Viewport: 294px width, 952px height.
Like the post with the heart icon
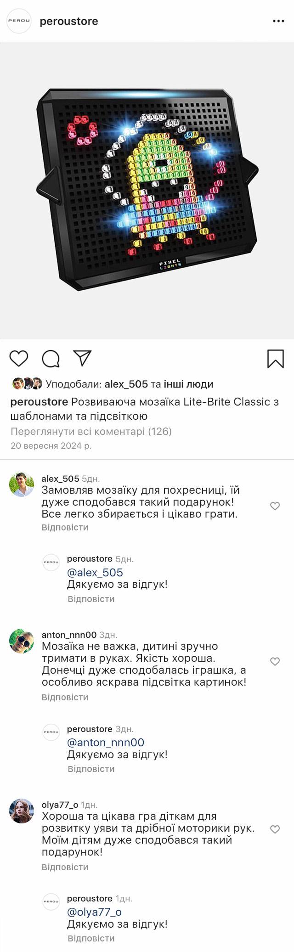pos(19,358)
